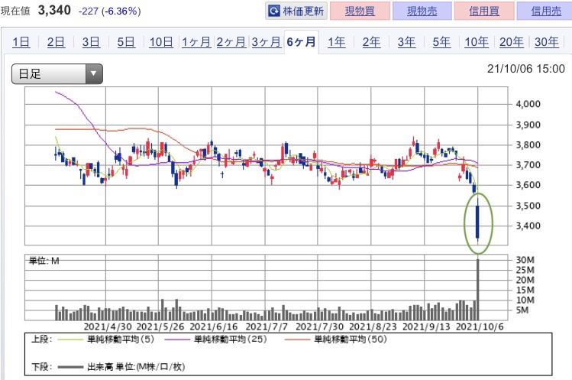This screenshot has height=380, width=572.
Task: Open the 信用売 order button
Action: click(546, 11)
